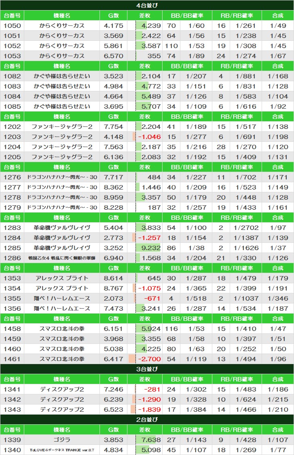Select BB rate 1/518
The width and height of the screenshot is (294, 455).
[196, 298]
